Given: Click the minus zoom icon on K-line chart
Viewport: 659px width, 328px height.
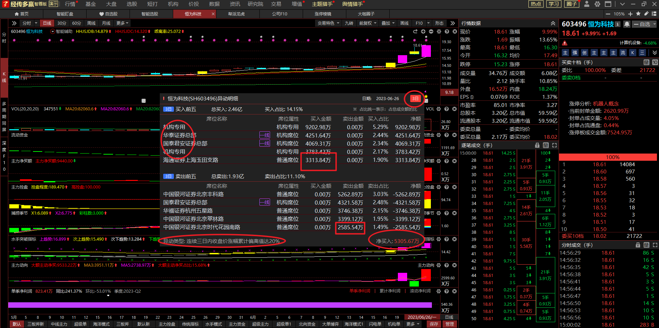Looking at the screenshot, I should click(431, 32).
